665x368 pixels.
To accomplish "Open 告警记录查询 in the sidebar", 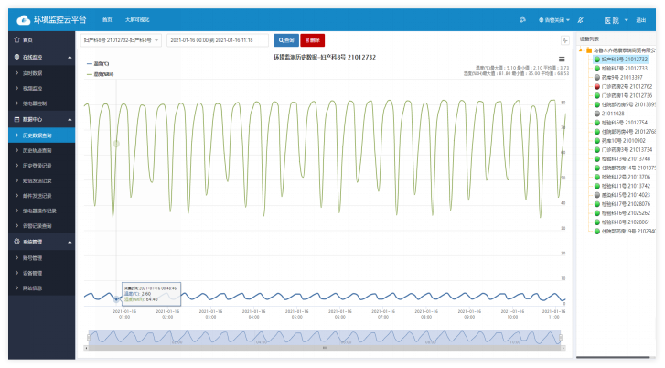I will [41, 226].
